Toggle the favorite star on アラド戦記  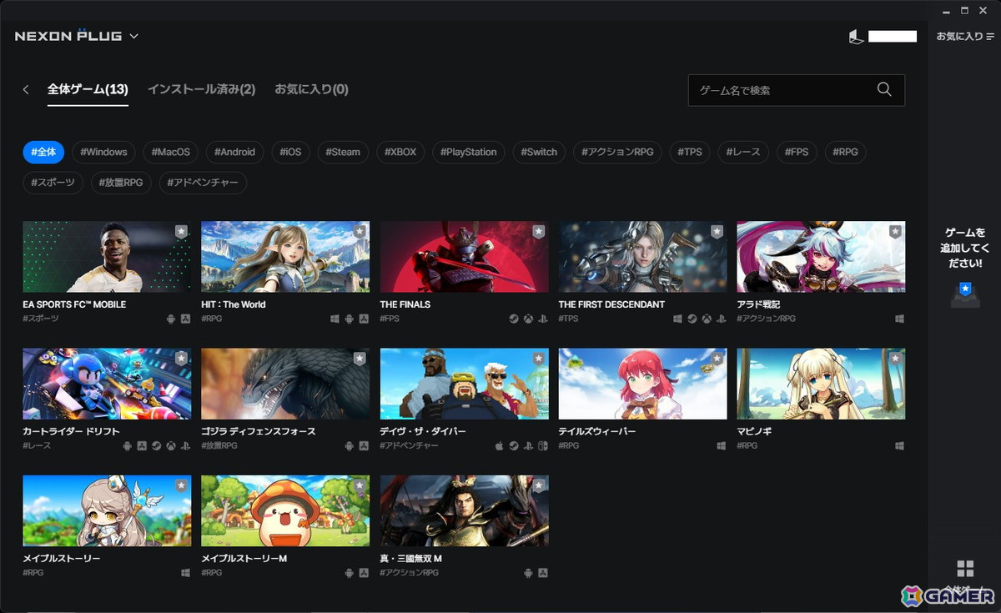tap(897, 232)
